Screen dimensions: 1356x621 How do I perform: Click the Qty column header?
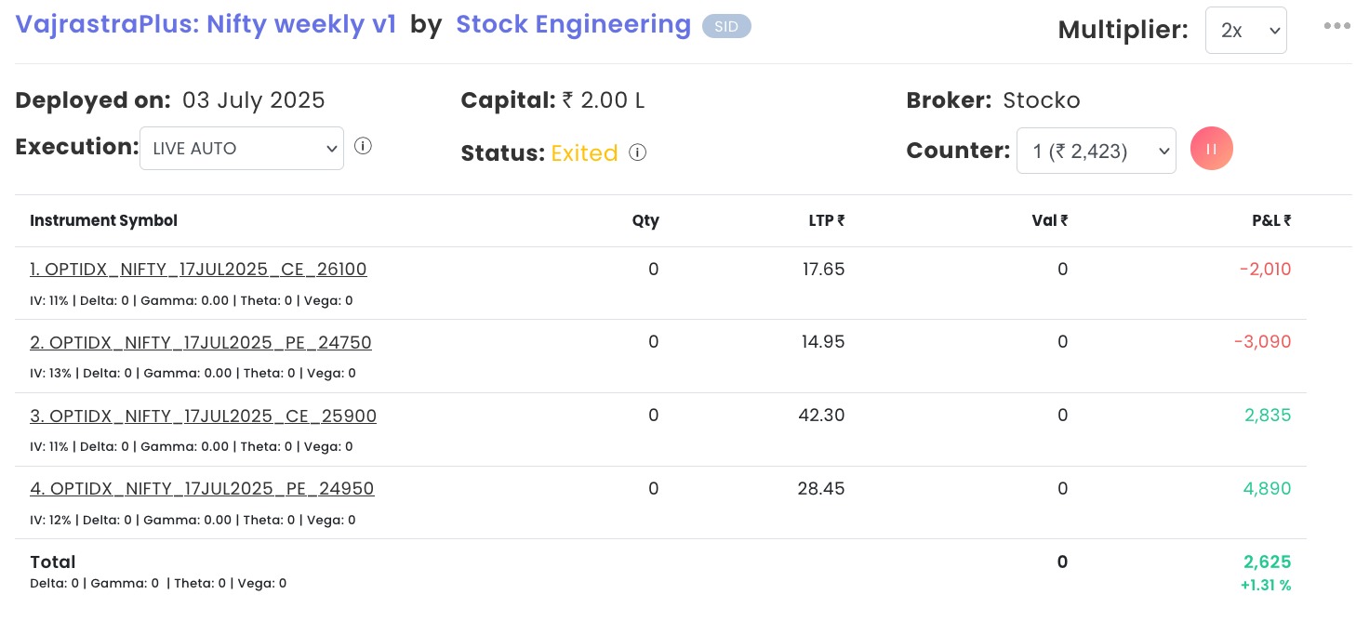click(x=645, y=221)
